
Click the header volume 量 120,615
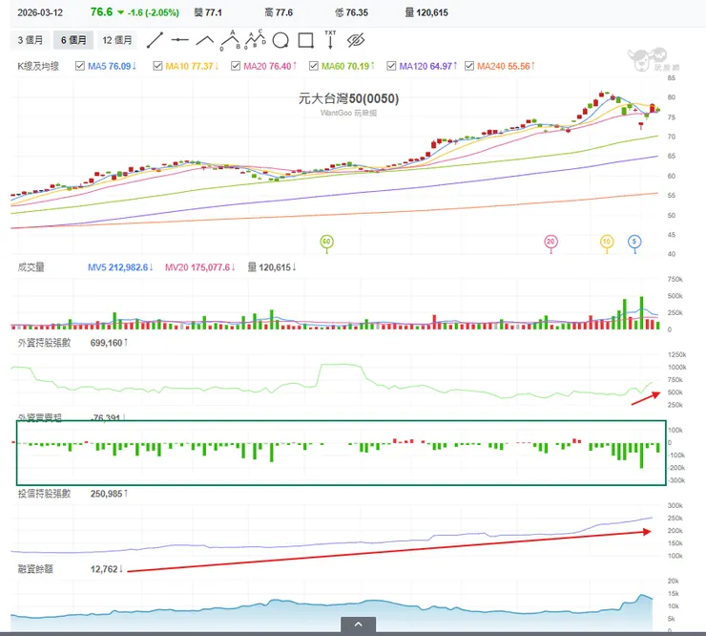pyautogui.click(x=426, y=12)
